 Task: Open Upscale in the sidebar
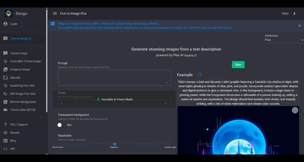[x=15, y=78]
